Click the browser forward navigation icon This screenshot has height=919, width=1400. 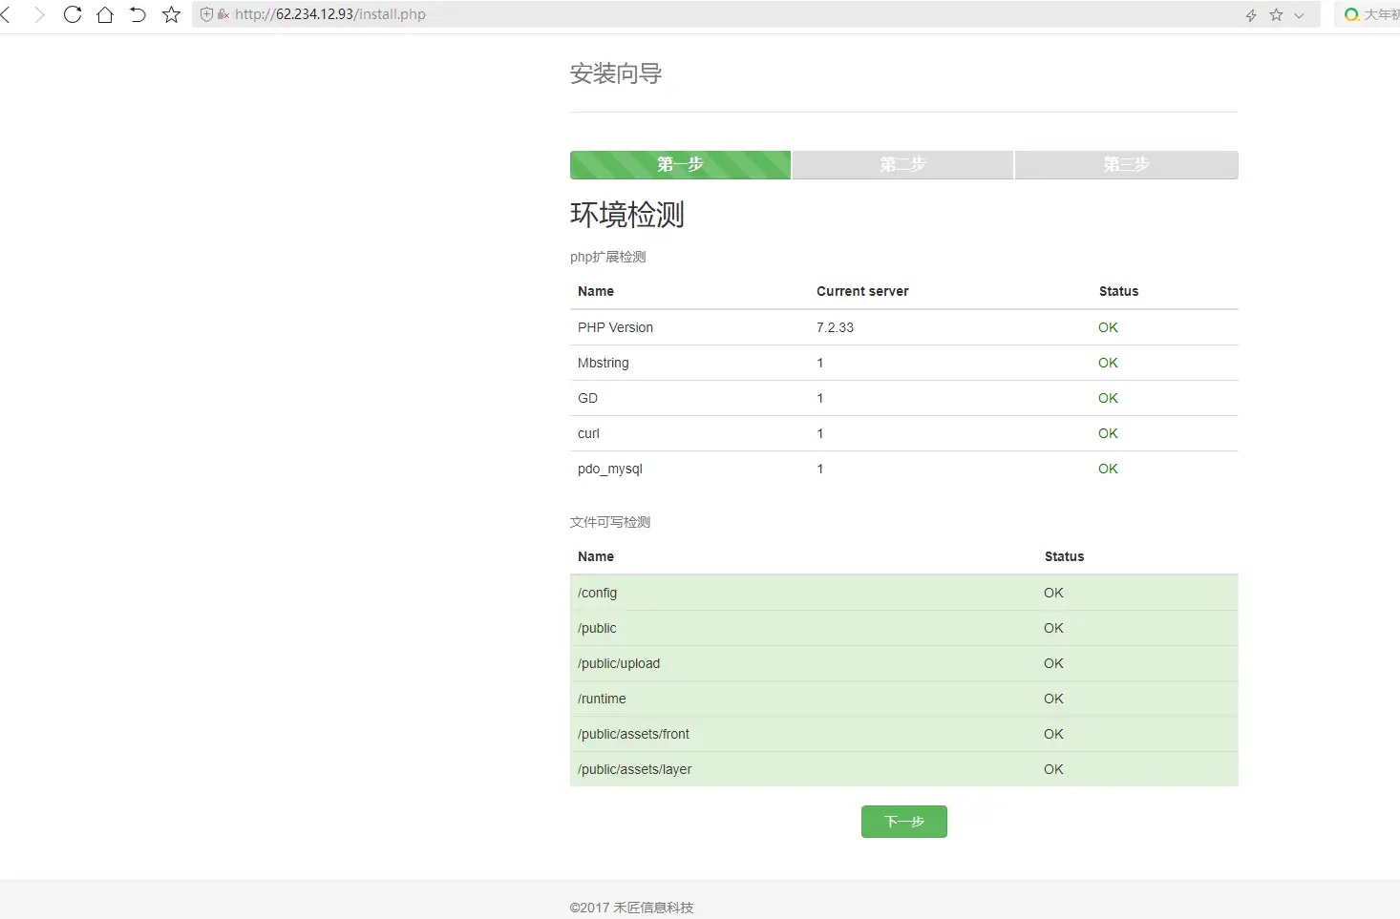(39, 14)
